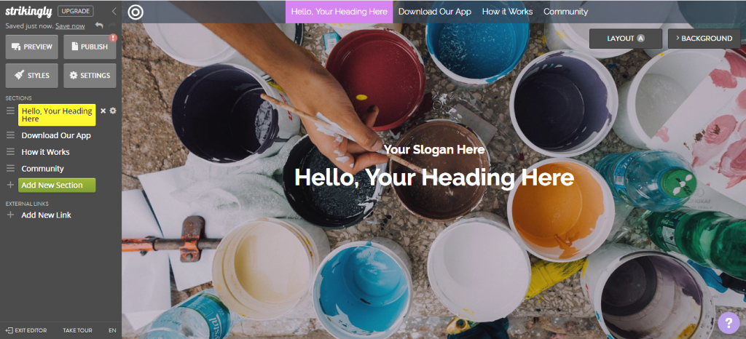The image size is (746, 339).
Task: Click the plus icon beside Add New Link
Action: click(10, 215)
